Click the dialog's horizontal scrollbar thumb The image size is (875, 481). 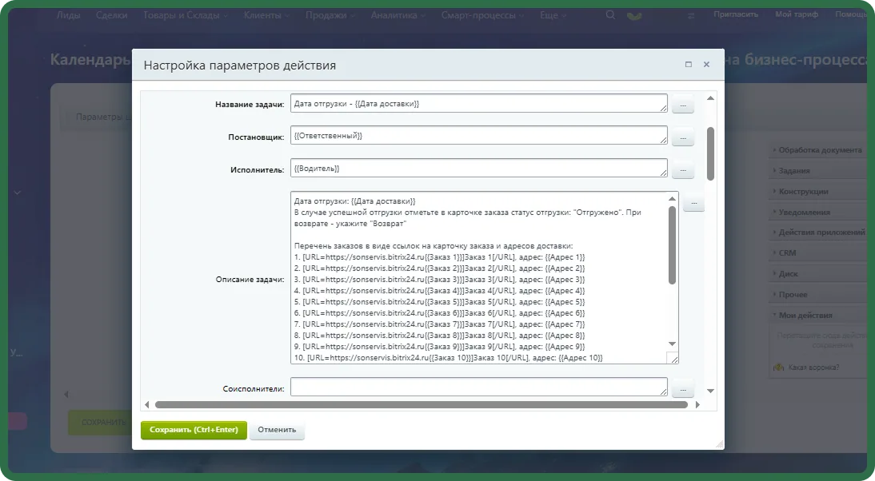point(422,404)
